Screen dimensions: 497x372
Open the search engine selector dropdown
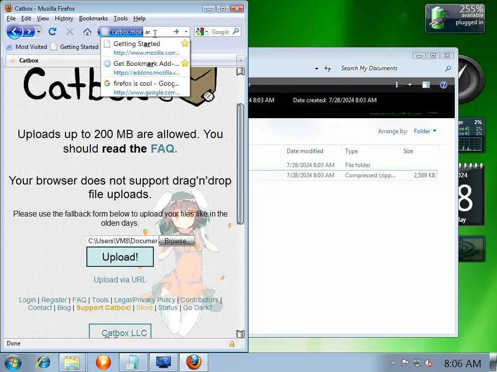(x=202, y=31)
